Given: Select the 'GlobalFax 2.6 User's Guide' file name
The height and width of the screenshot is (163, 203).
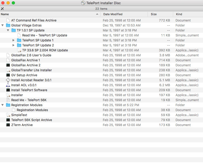Looking at the screenshot, I should (31, 55).
